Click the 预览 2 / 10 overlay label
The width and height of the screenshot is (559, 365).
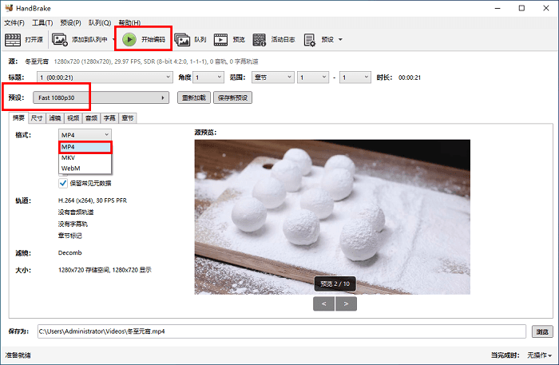[335, 284]
